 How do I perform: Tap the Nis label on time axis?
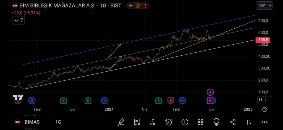145,109
